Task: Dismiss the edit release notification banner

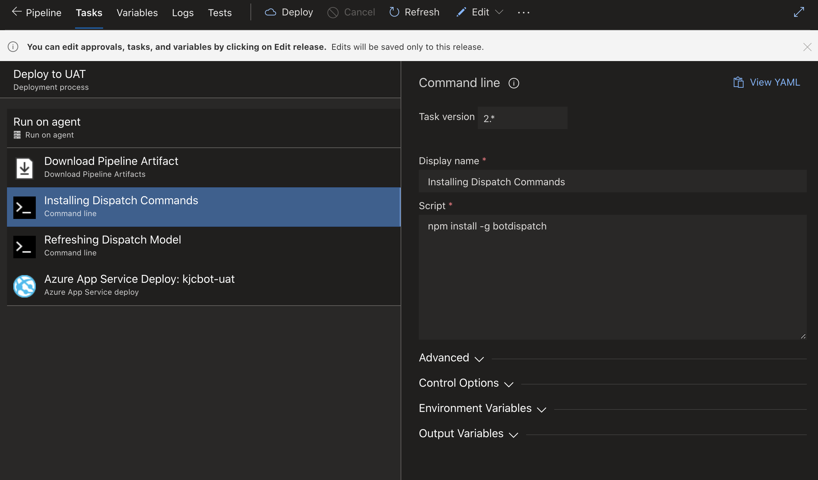Action: (807, 46)
